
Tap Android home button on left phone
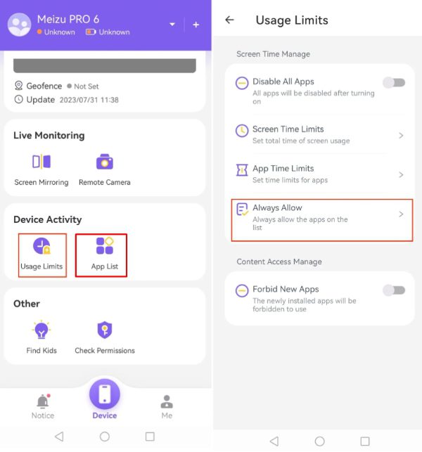(104, 437)
